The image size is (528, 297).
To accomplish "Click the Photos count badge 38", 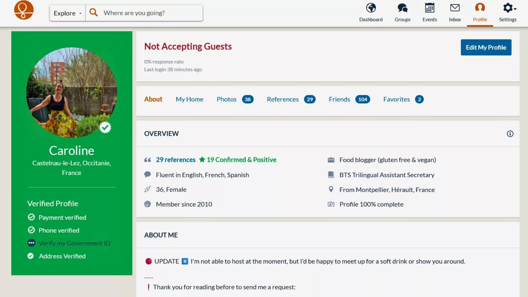I will click(x=248, y=99).
